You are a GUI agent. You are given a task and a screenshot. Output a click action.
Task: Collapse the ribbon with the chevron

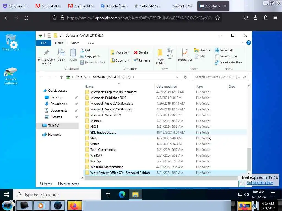tap(242, 43)
